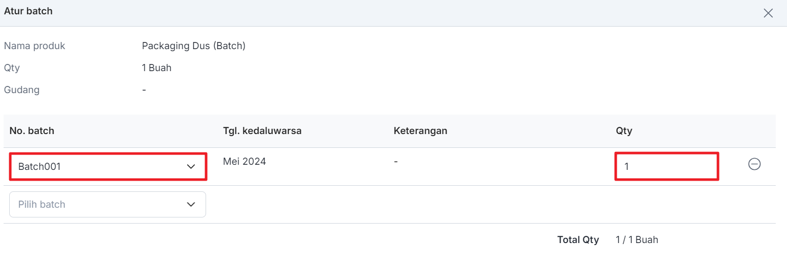787x263 pixels.
Task: Select the Packaging Dus (Batch) product name
Action: click(x=194, y=46)
